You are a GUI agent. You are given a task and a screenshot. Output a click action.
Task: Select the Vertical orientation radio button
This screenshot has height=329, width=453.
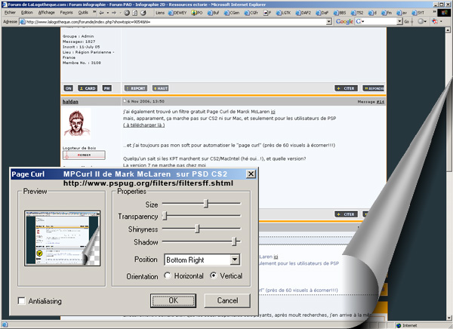tap(213, 275)
